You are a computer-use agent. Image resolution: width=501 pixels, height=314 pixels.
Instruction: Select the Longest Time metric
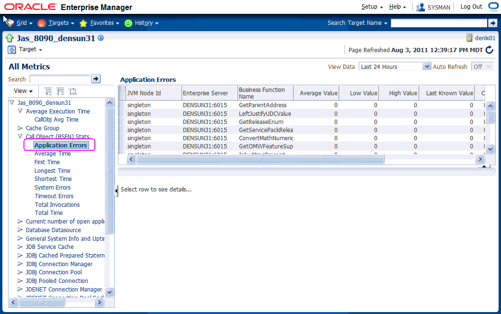52,171
